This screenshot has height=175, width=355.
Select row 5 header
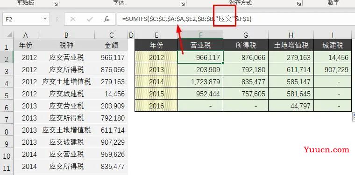coord(7,94)
